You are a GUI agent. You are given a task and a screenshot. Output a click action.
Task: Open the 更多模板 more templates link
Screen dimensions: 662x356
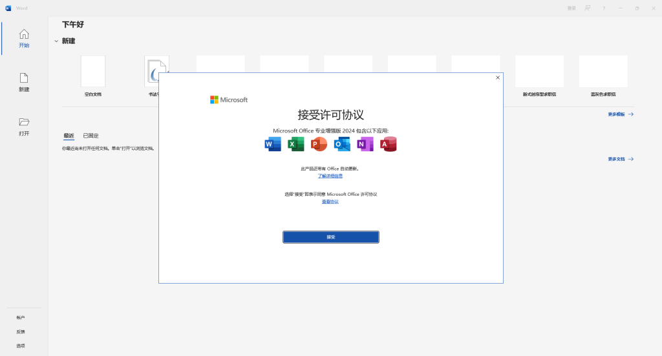pyautogui.click(x=621, y=114)
